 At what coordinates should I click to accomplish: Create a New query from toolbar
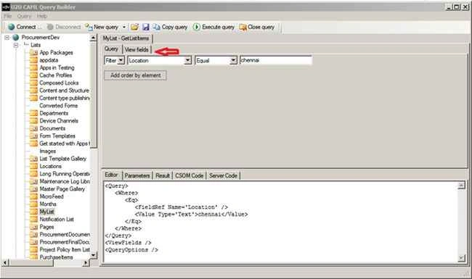point(102,27)
